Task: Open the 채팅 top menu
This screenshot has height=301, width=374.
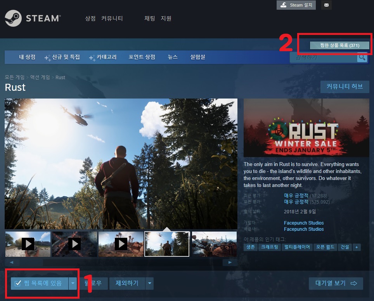Action: coord(149,18)
